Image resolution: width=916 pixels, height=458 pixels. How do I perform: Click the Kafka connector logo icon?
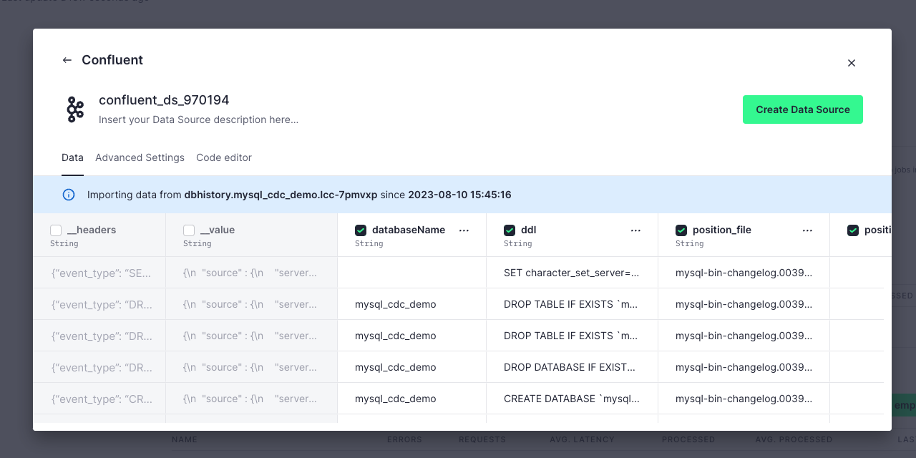[x=75, y=109]
